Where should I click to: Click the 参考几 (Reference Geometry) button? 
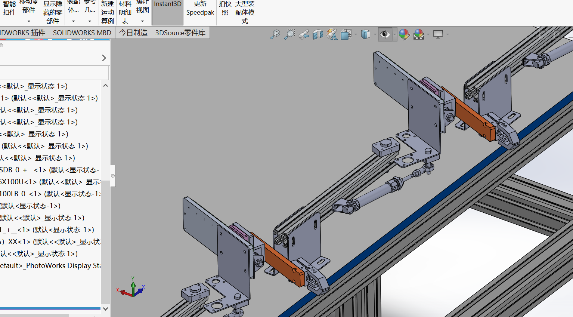(x=90, y=6)
